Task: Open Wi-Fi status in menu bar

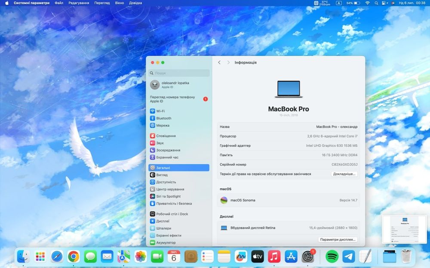Action: pos(368,3)
